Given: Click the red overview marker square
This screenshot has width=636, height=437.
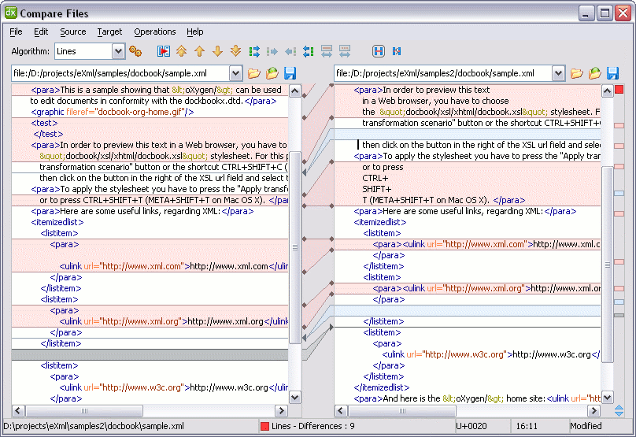Looking at the screenshot, I should (619, 90).
